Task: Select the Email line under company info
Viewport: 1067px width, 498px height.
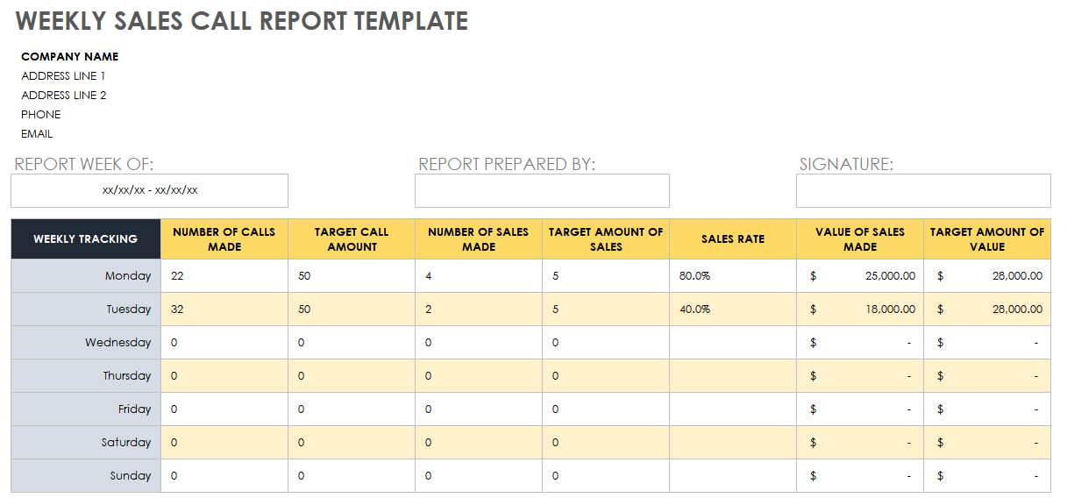Action: pyautogui.click(x=37, y=134)
